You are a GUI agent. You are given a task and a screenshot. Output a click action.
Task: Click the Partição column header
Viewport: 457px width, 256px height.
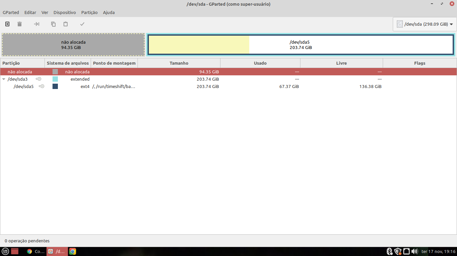22,63
